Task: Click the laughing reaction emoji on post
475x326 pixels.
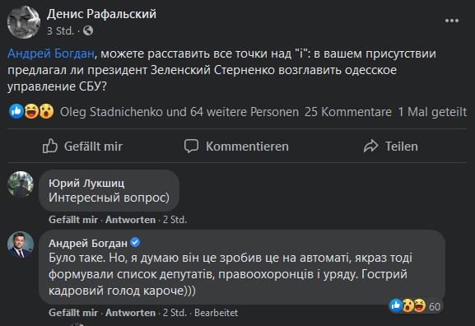Action: coord(31,111)
